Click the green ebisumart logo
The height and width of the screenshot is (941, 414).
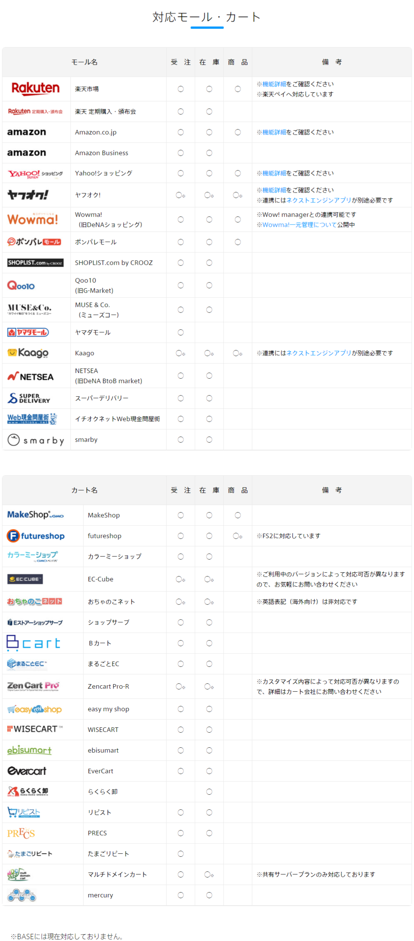coord(29,750)
